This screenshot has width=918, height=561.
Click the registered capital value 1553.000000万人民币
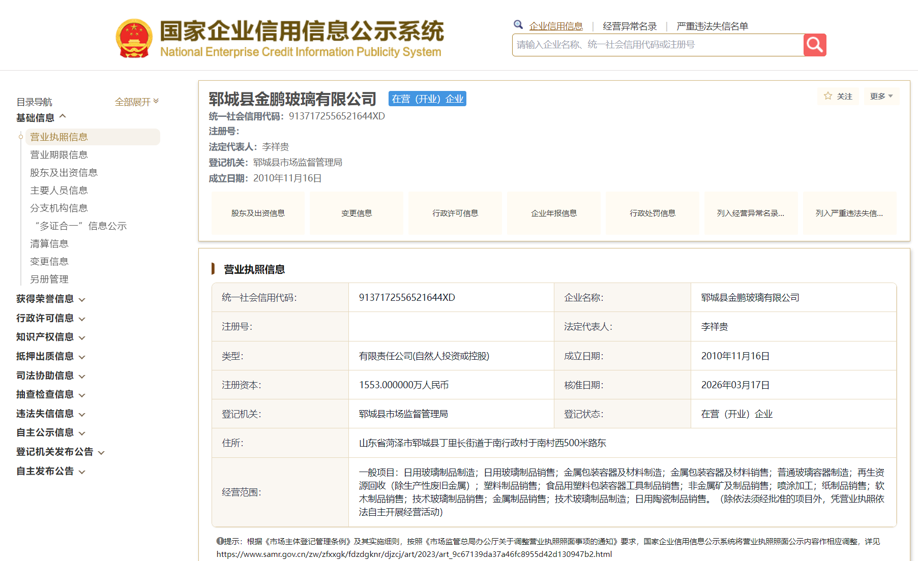[404, 385]
